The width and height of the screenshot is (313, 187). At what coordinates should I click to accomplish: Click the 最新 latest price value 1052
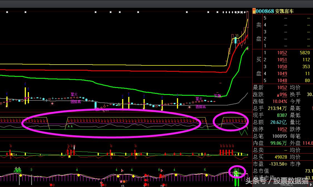[x=282, y=87]
